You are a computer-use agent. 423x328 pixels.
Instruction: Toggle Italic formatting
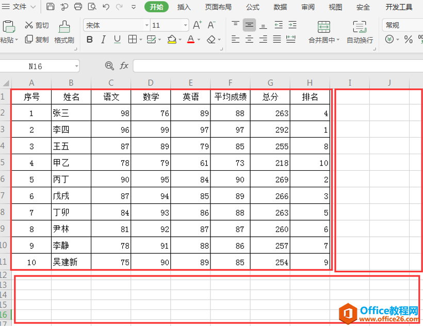103,40
